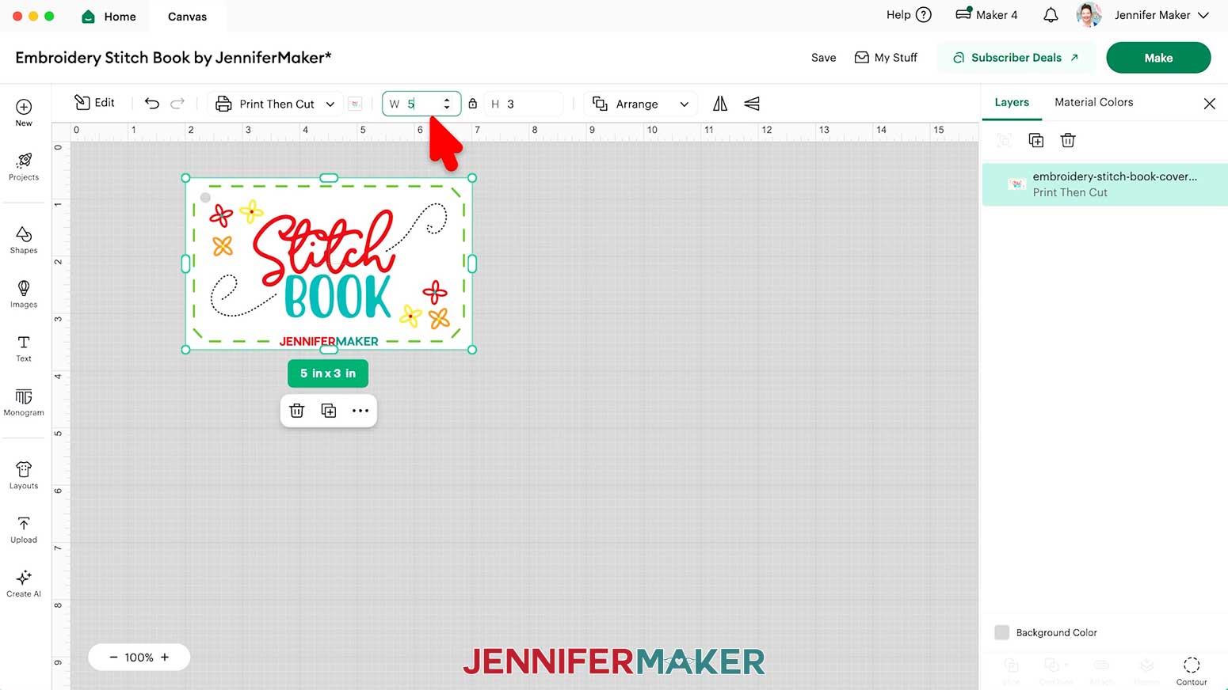Open the Create AI tool

pos(24,583)
